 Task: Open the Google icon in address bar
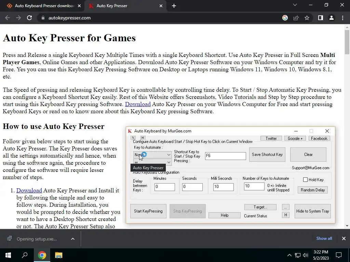285,18
